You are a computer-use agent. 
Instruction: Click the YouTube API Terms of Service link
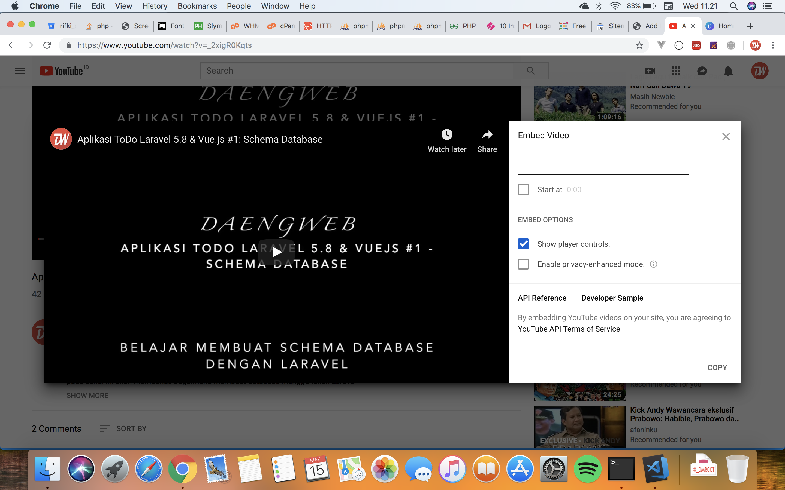tap(569, 329)
